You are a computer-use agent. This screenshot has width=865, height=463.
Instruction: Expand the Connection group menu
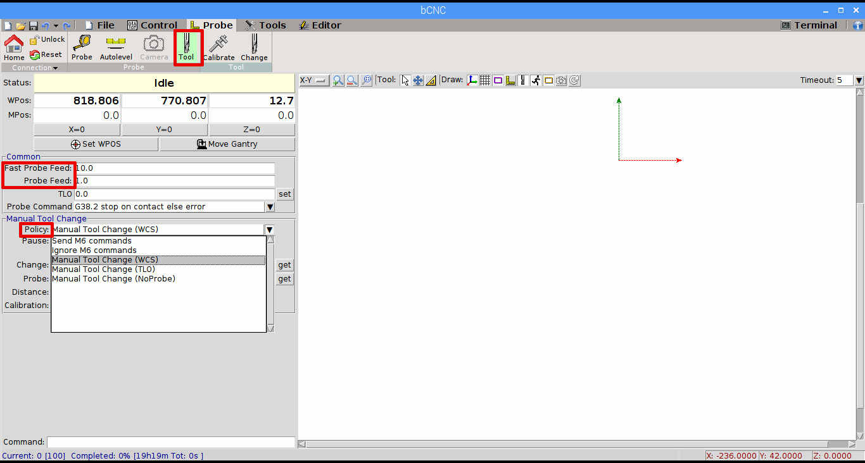(x=35, y=68)
